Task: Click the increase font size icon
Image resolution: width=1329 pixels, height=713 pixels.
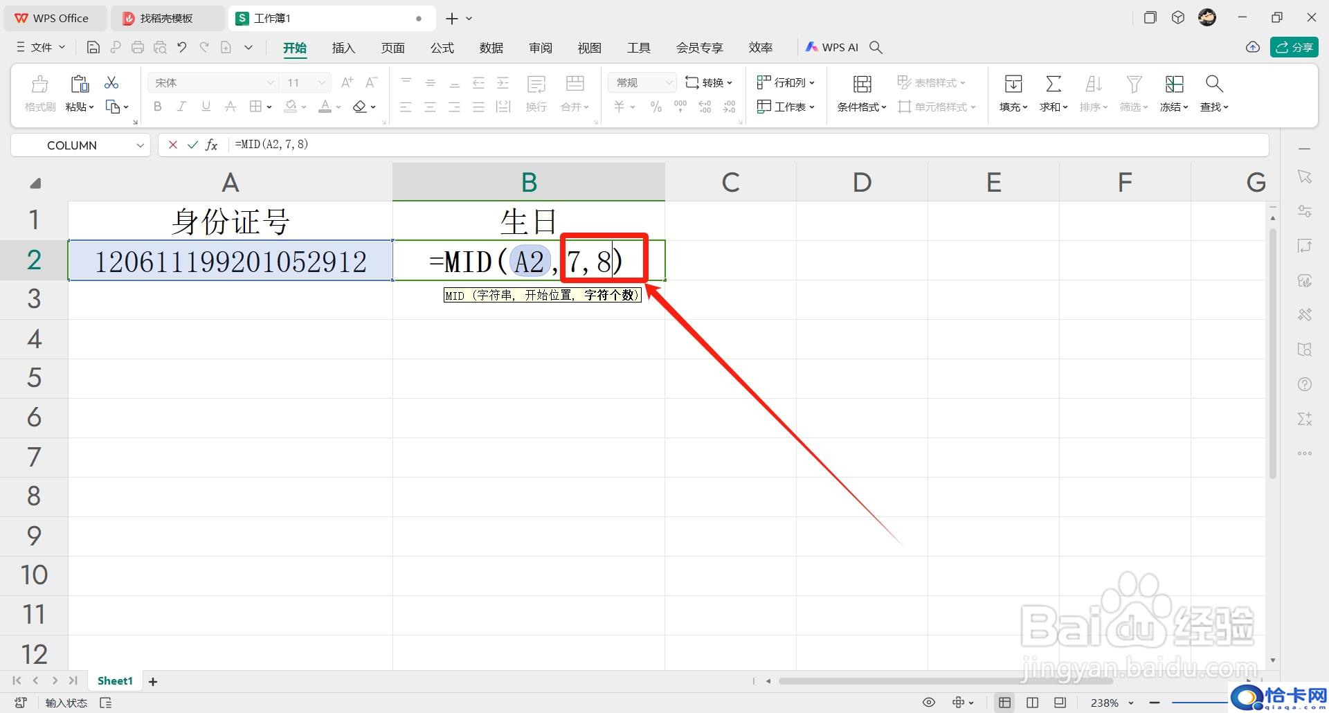Action: point(347,82)
